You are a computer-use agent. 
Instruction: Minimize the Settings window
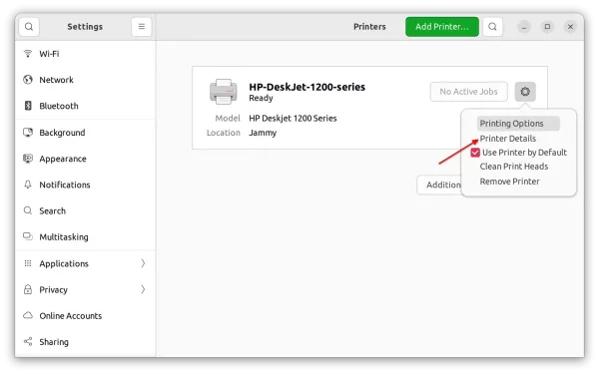click(x=524, y=27)
